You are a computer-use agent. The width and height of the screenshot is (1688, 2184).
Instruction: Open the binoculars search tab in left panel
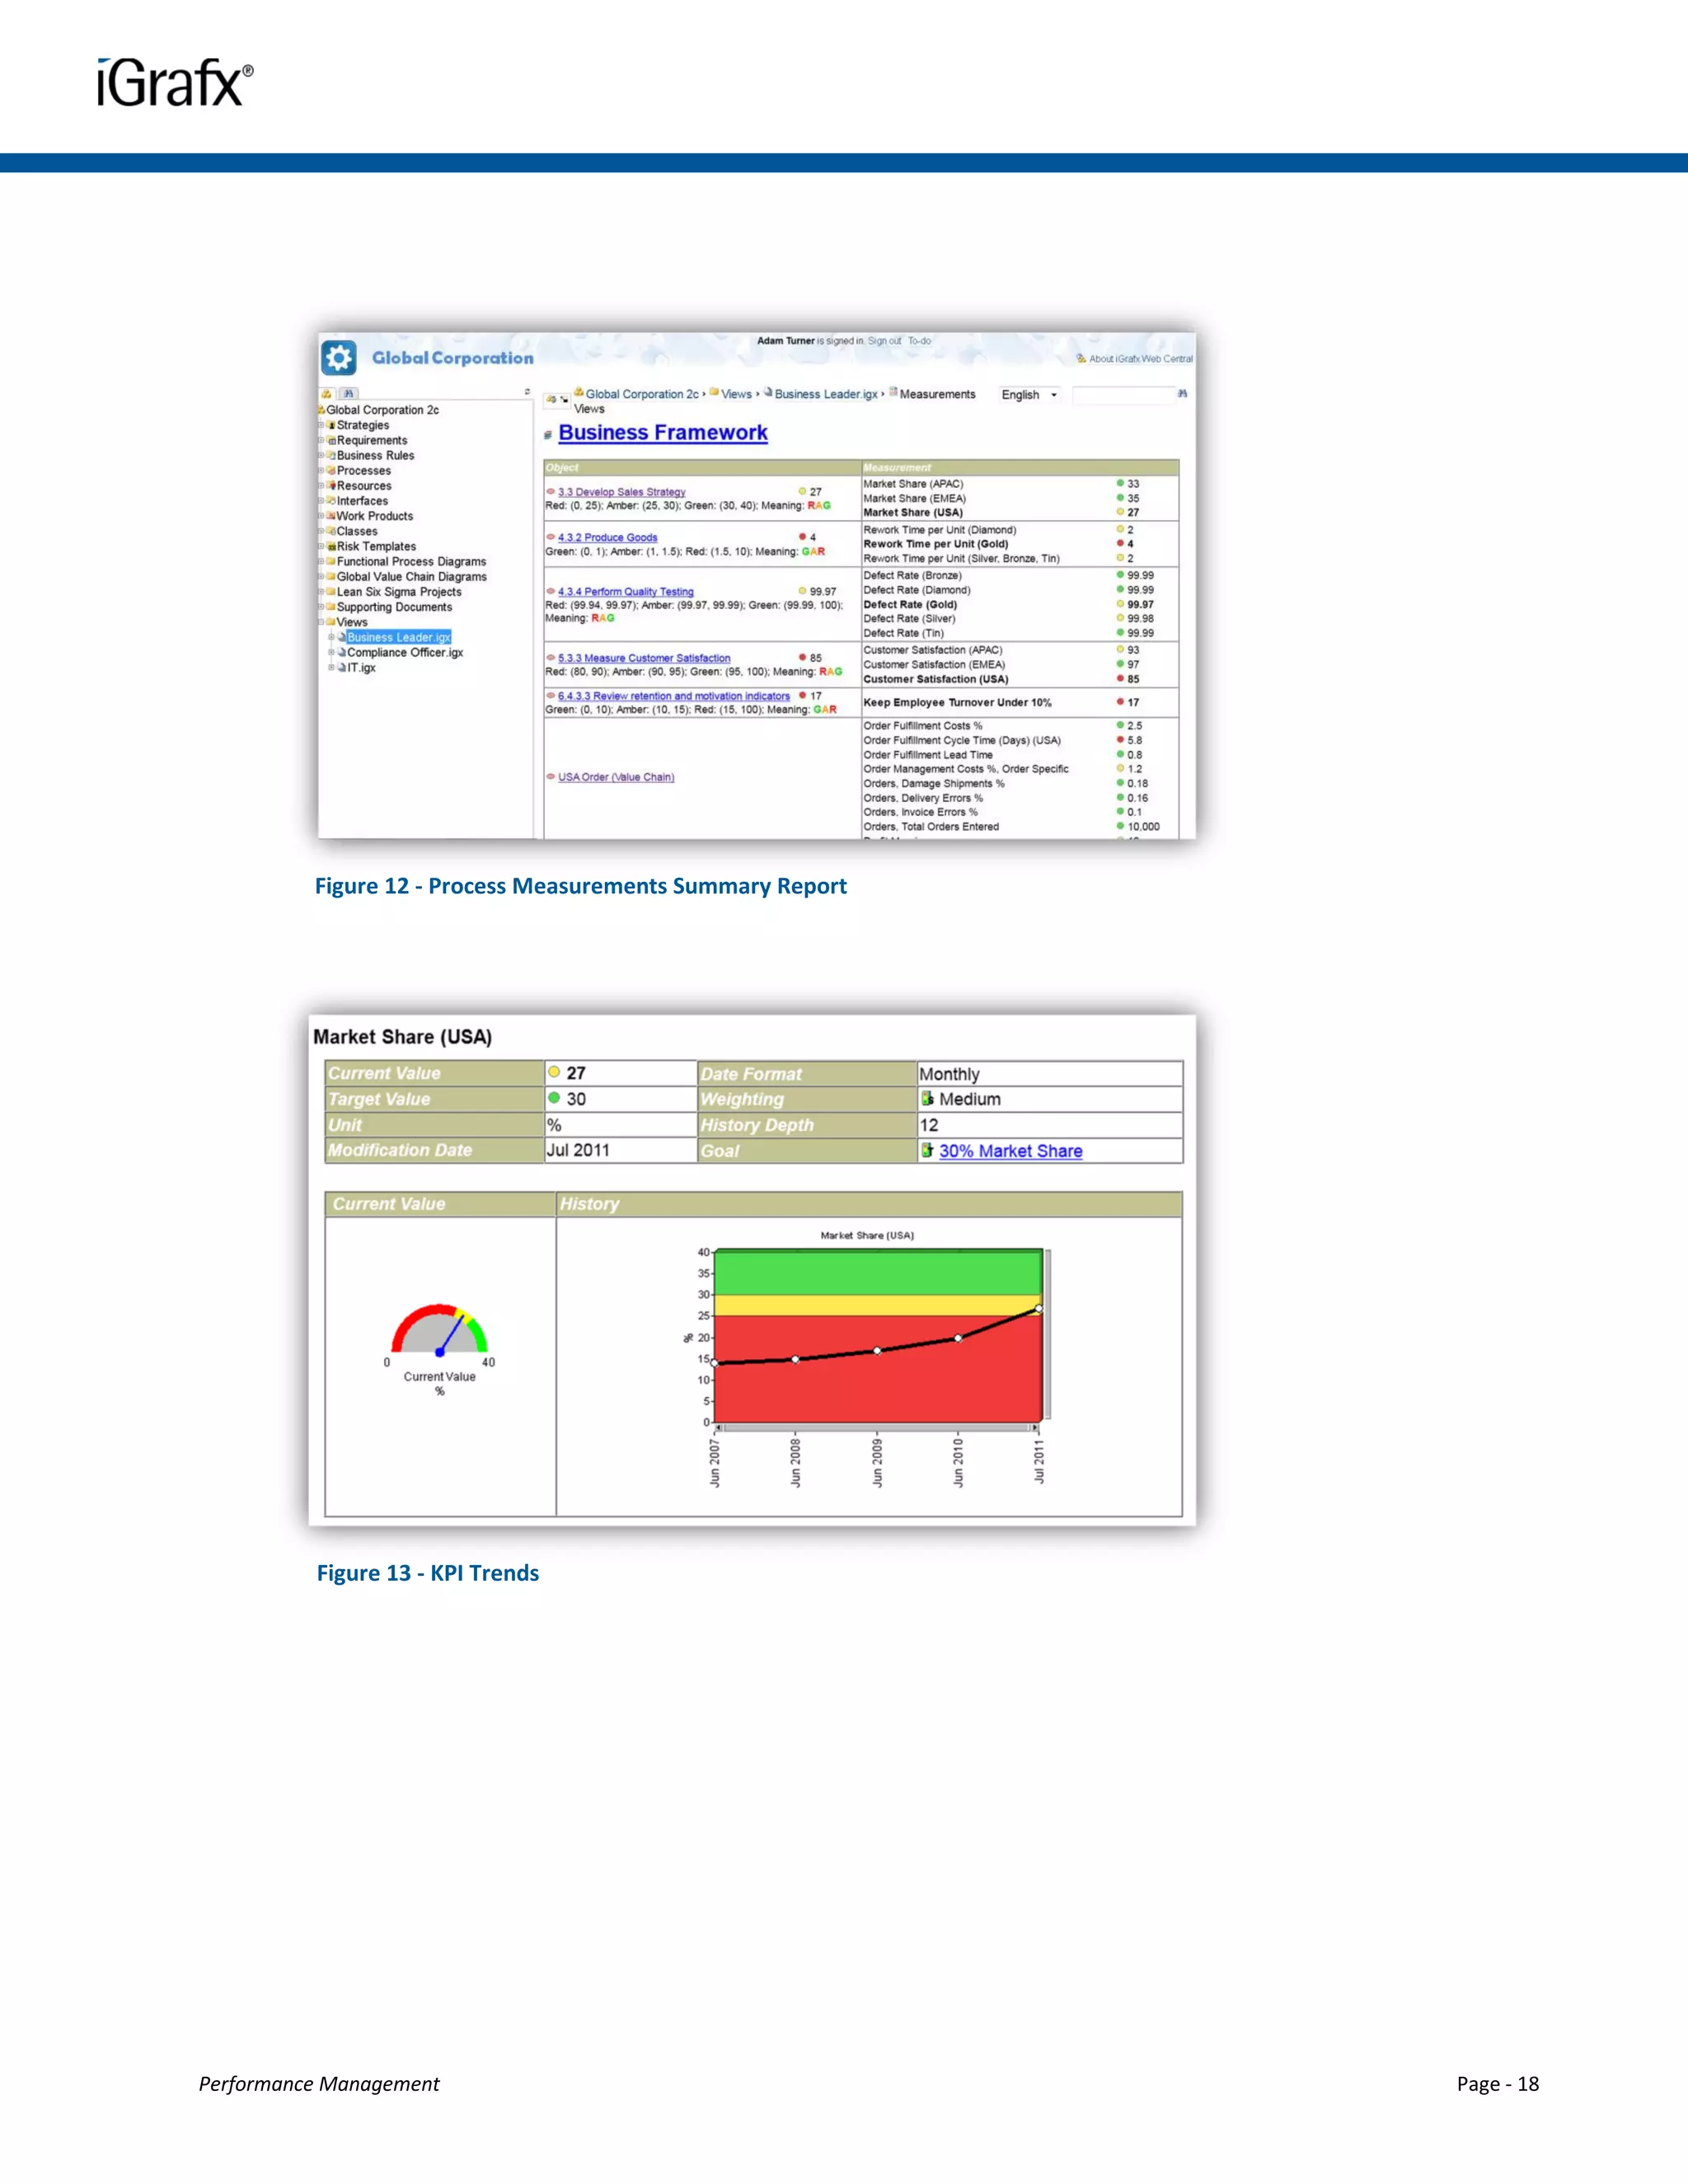(x=348, y=393)
